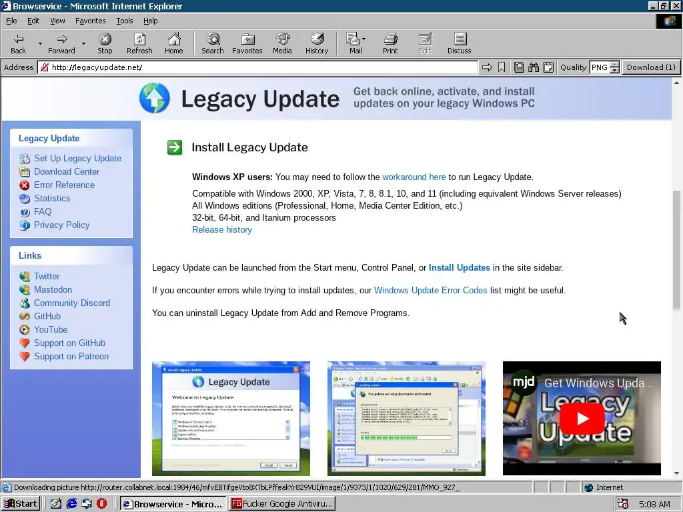Launch Internet Explorer from Quick Launch

[x=71, y=504]
